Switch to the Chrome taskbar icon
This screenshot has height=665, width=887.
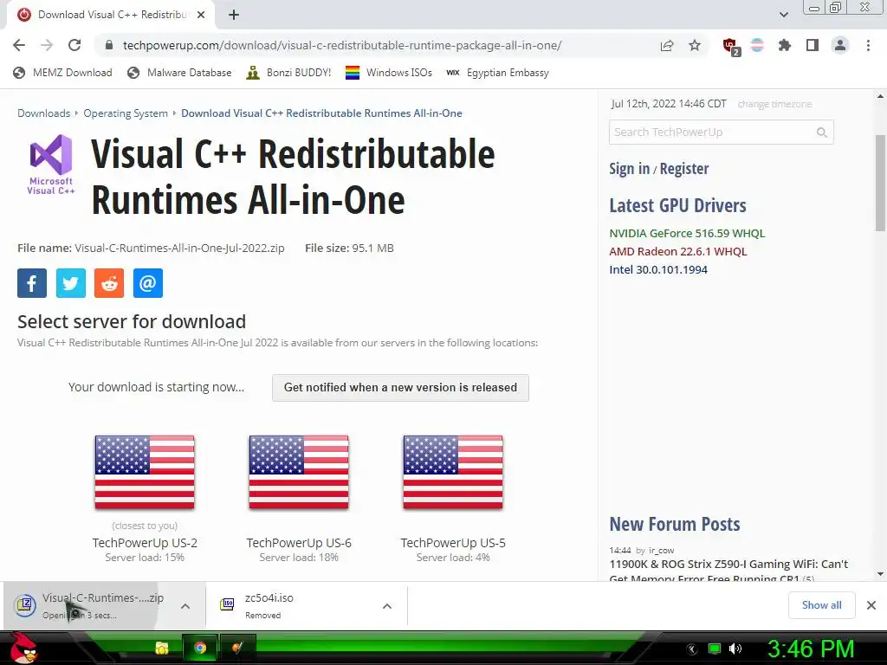200,648
